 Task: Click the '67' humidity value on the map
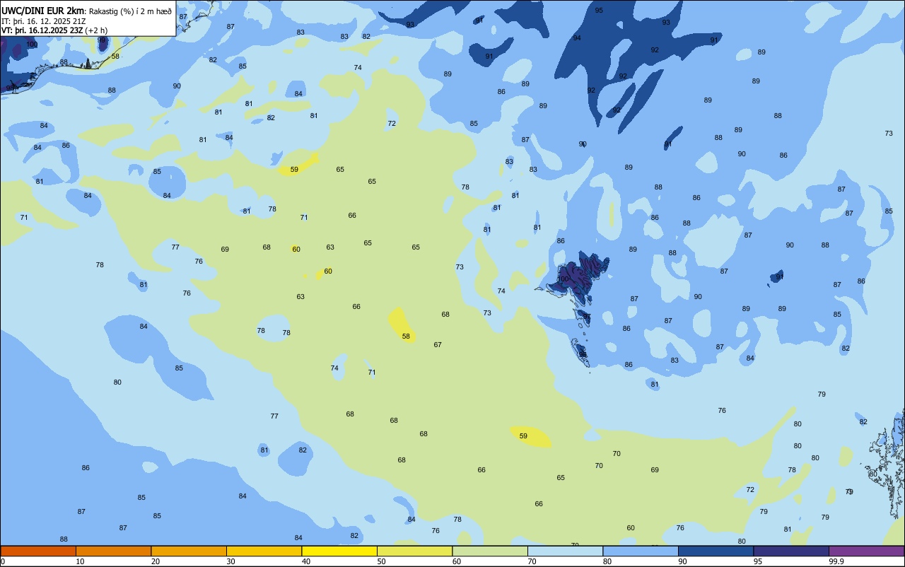pos(438,345)
